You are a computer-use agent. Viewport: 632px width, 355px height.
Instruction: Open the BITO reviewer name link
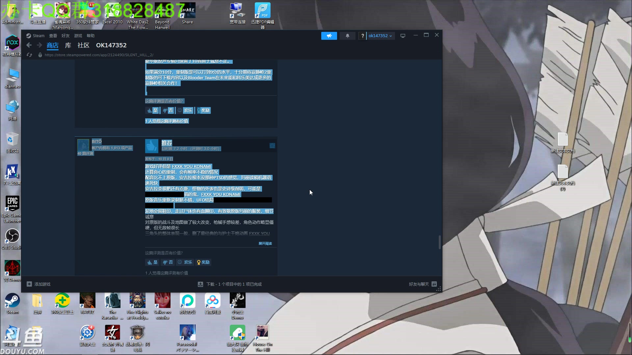coord(97,141)
